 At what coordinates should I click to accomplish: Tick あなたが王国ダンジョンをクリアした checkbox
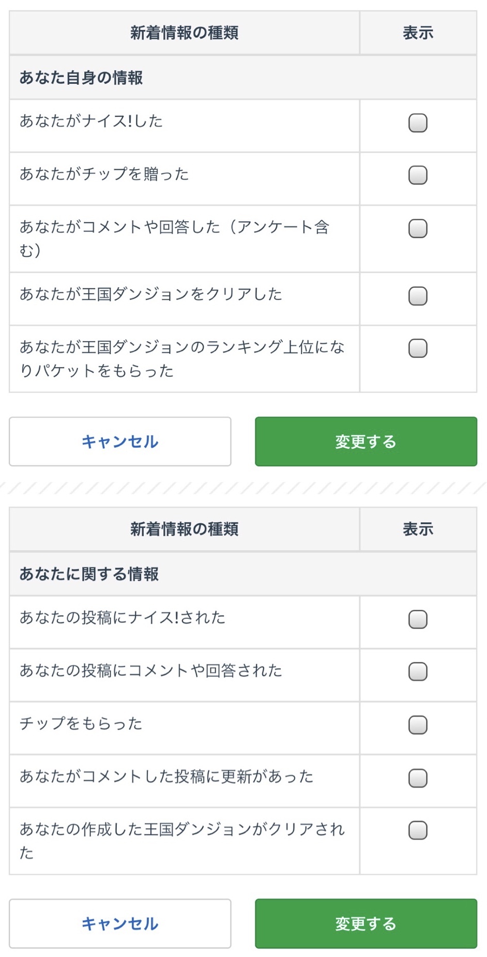pos(418,296)
